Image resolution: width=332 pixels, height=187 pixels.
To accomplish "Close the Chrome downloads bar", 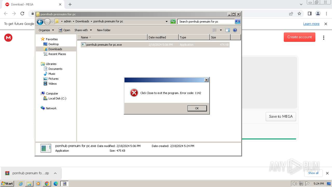I will [x=327, y=173].
